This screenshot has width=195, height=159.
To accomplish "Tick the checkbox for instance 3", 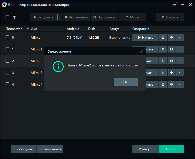I will coord(7,73).
